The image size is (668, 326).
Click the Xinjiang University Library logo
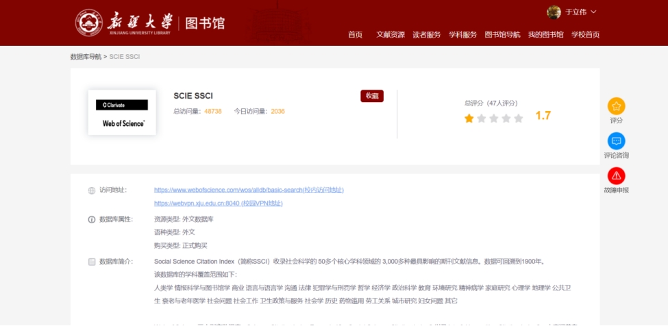(x=150, y=23)
